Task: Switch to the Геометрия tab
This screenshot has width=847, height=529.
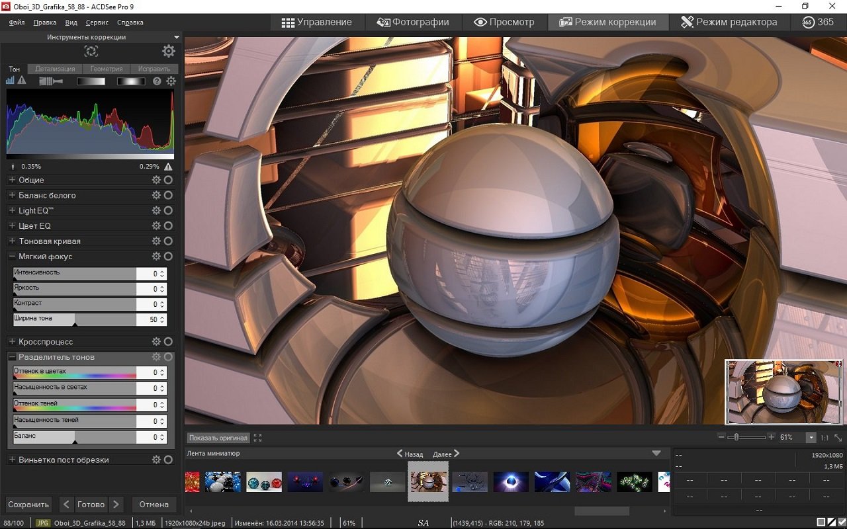Action: point(106,69)
